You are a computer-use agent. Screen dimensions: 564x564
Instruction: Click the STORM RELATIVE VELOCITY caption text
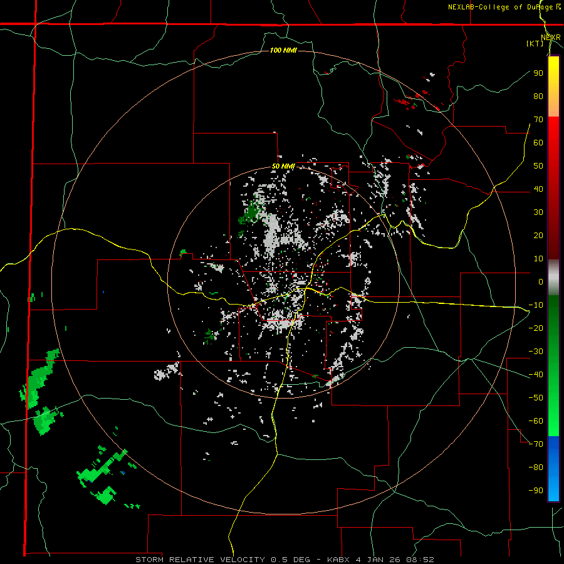pyautogui.click(x=201, y=560)
